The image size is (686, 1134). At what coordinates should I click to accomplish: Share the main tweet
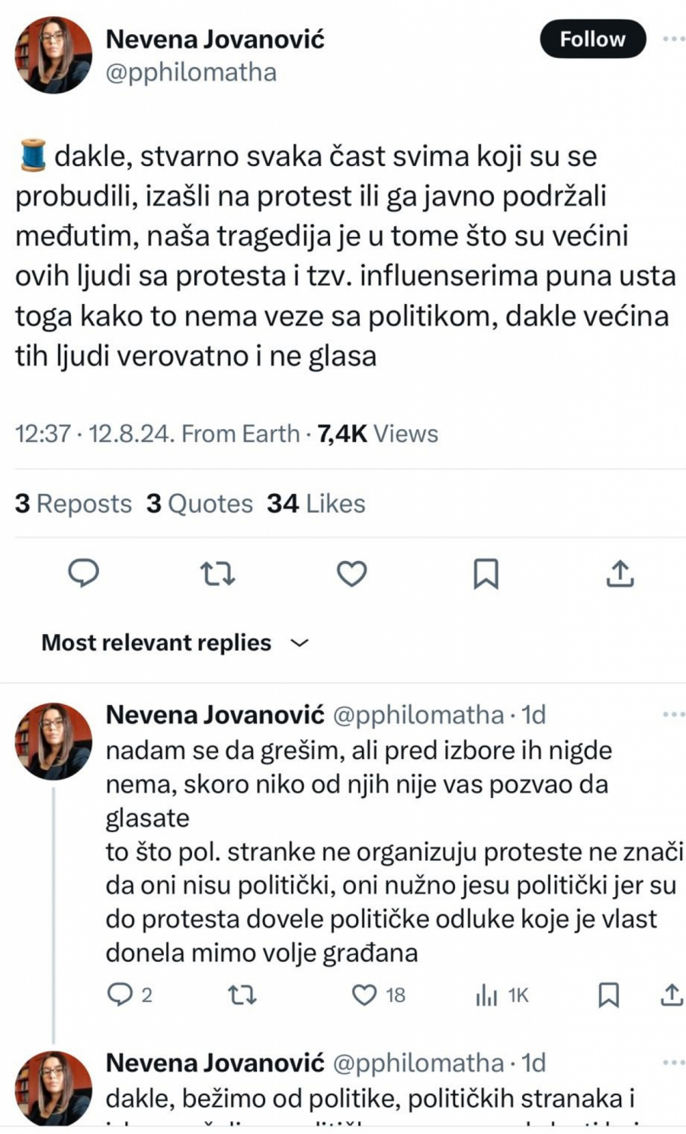tap(620, 573)
